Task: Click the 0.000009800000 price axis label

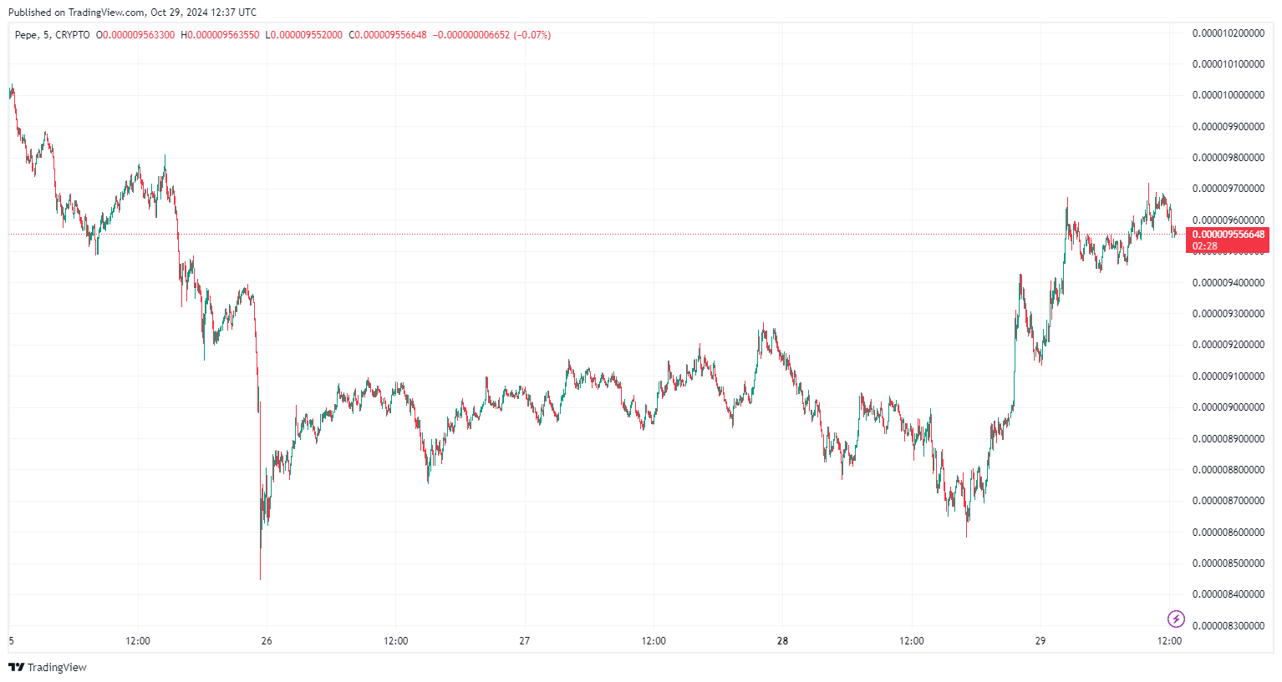Action: [1228, 158]
